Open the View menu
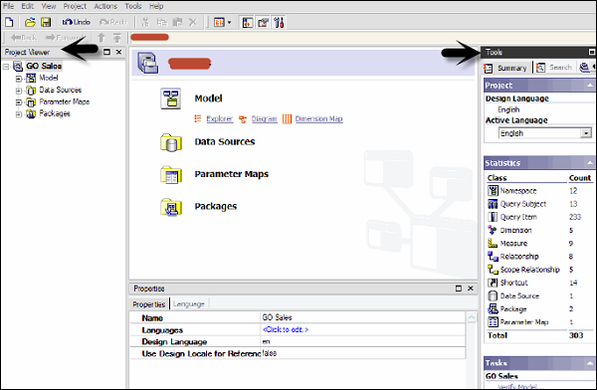 pyautogui.click(x=49, y=6)
